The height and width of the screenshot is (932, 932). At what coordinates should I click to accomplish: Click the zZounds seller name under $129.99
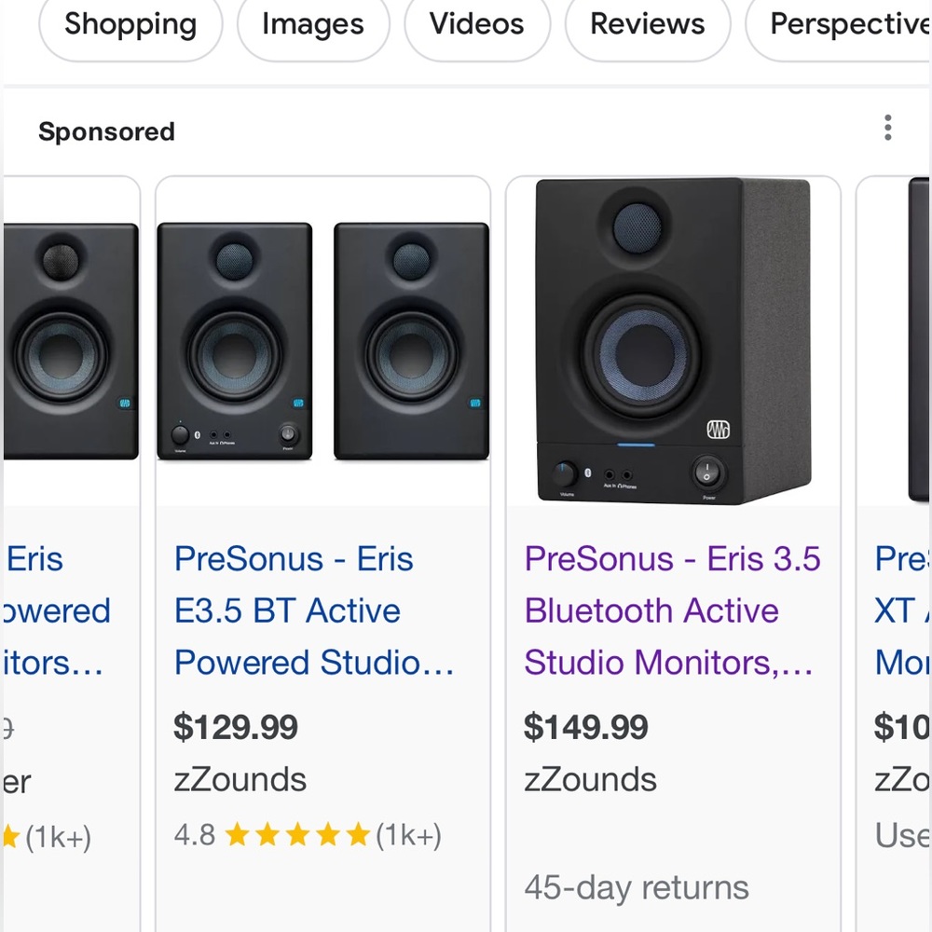click(240, 779)
